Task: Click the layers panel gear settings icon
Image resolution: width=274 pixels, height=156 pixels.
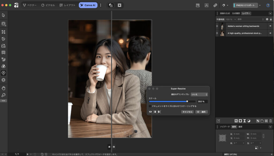Action: (x=267, y=19)
